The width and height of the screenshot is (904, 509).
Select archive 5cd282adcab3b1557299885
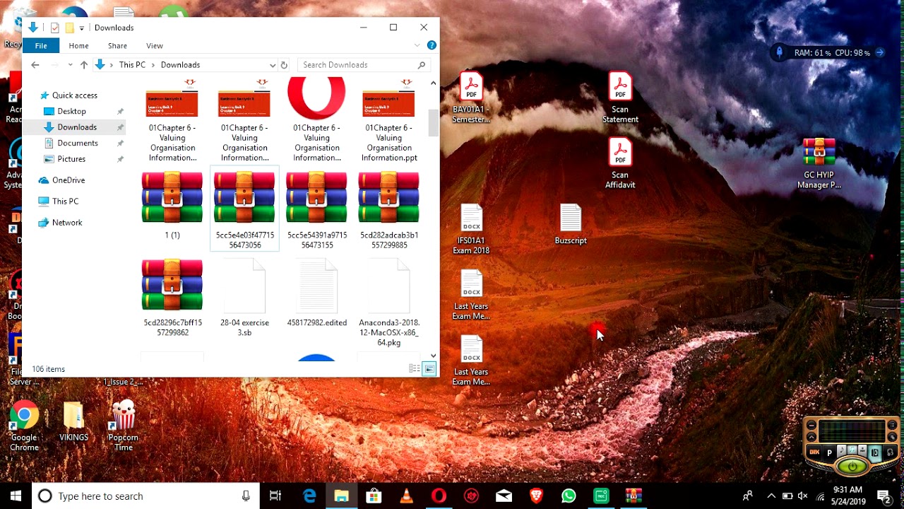pyautogui.click(x=389, y=209)
